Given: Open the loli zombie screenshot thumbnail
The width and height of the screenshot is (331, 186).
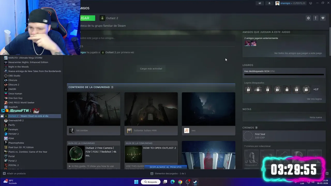Looking at the screenshot, I should tap(94, 109).
